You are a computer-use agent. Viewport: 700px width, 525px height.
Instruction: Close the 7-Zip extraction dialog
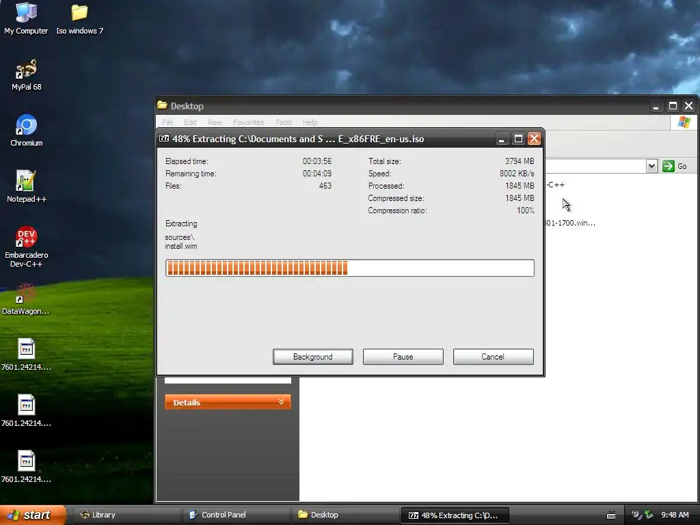point(535,139)
